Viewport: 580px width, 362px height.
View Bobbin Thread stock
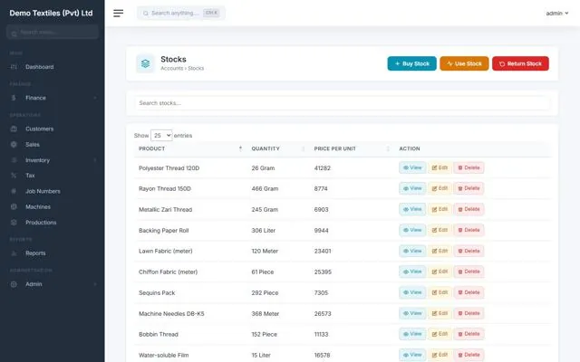tap(412, 334)
